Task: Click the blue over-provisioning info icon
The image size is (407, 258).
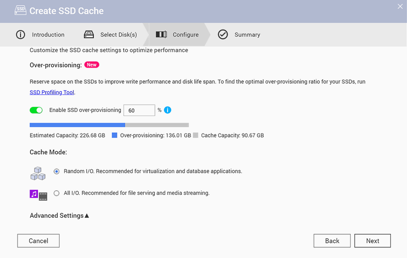Action: click(167, 110)
